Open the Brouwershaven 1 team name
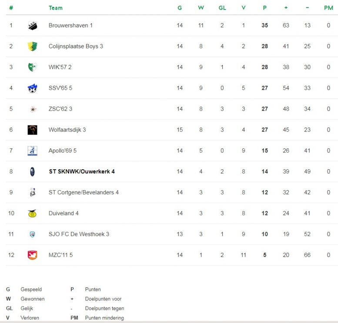 tap(70, 25)
